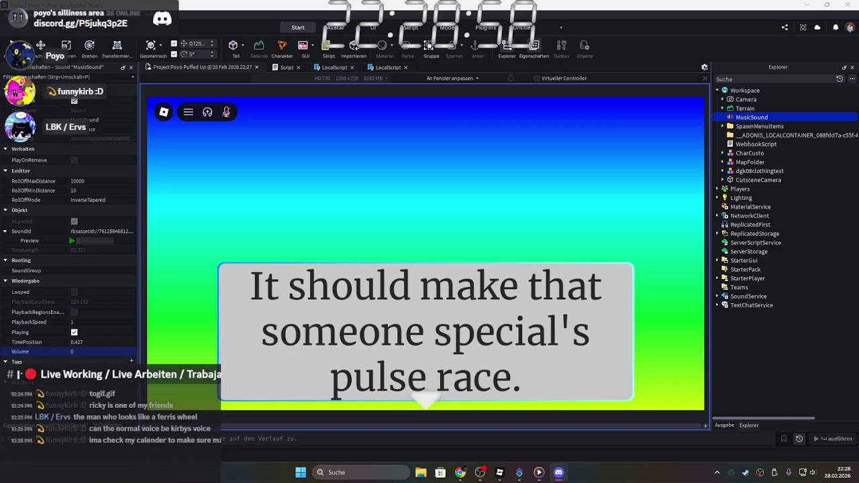This screenshot has width=859, height=483.
Task: Open Explorer more options (three dots)
Action: click(x=851, y=78)
